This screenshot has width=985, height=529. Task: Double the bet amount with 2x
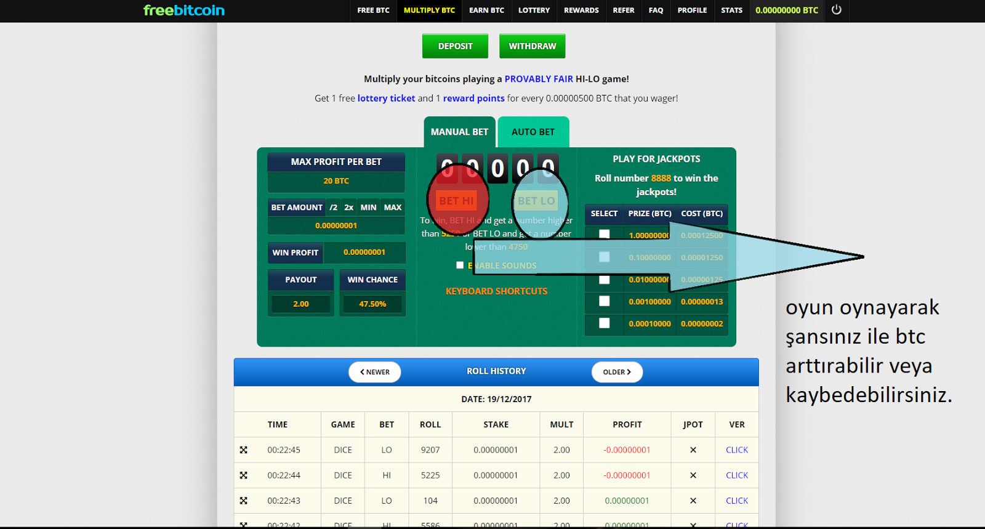[x=348, y=208]
